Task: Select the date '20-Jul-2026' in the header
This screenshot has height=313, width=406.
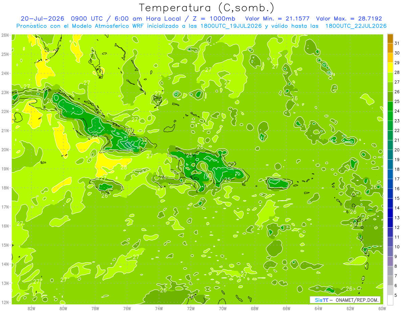Action: tap(42, 19)
